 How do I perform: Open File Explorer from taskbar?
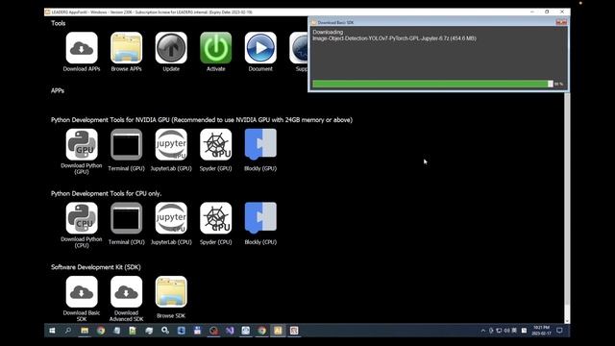click(85, 331)
